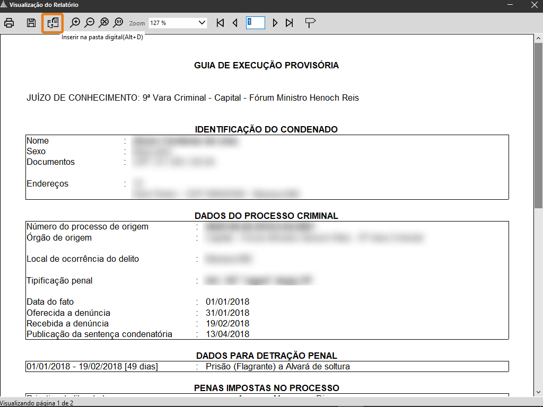
Task: Click the date 13/04/2018
Action: pos(227,334)
